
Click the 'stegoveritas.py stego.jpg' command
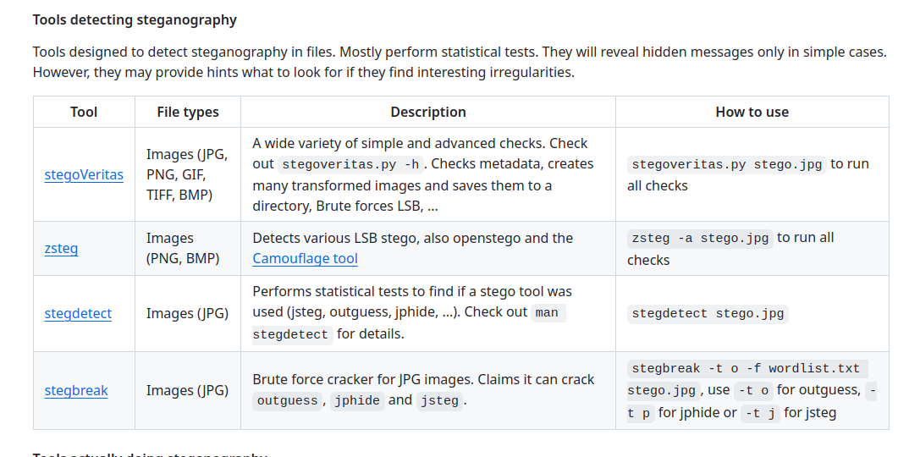(727, 164)
